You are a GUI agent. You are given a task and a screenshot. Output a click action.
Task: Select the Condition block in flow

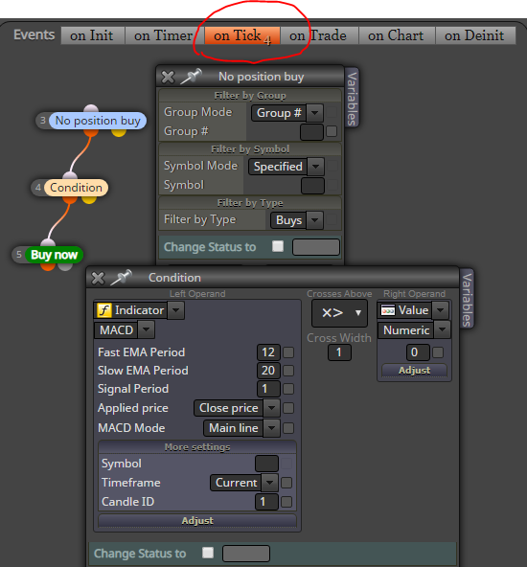coord(76,188)
